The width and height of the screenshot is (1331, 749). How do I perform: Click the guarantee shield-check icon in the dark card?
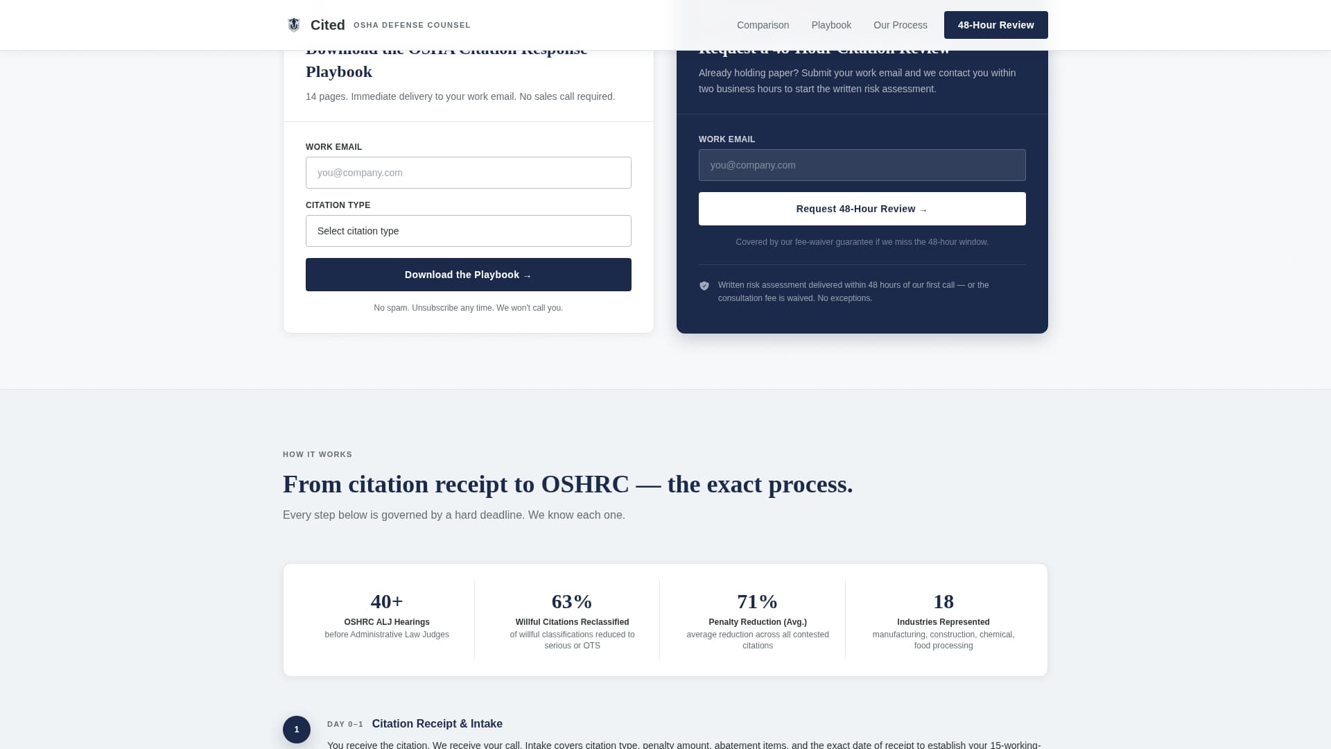(x=704, y=286)
